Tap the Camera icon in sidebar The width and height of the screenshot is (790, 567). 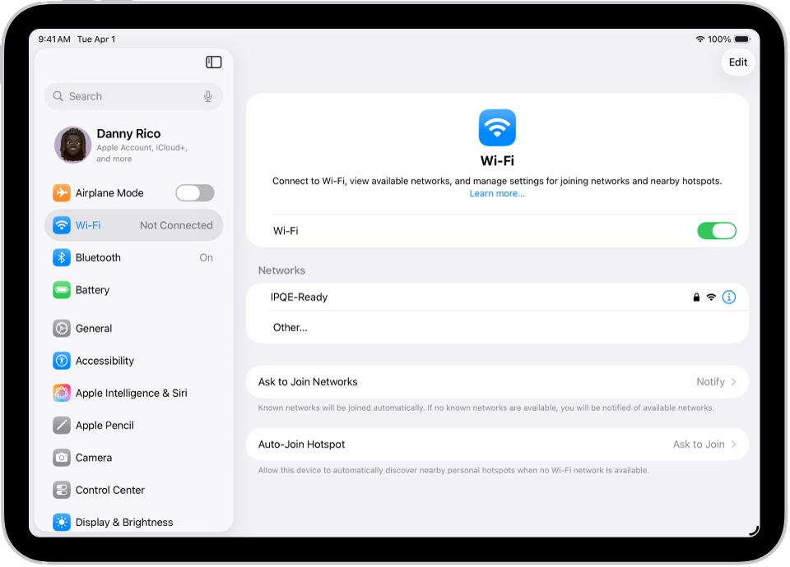click(x=62, y=458)
